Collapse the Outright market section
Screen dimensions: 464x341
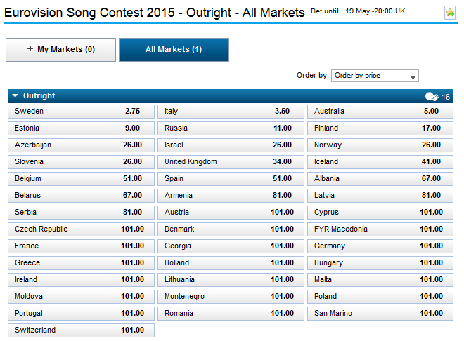pos(15,96)
